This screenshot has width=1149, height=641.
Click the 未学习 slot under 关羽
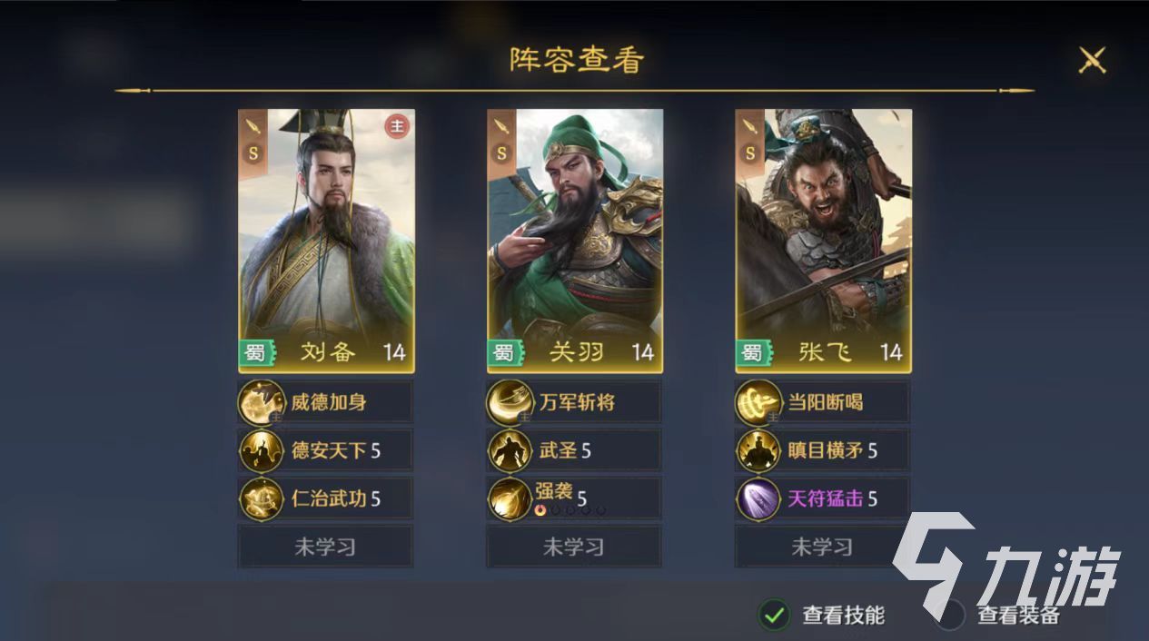[574, 547]
